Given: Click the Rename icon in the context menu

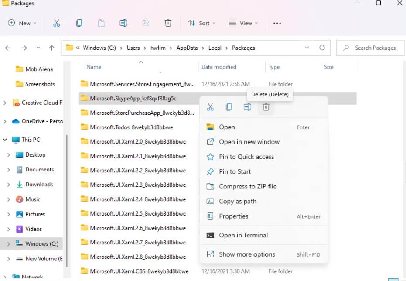Looking at the screenshot, I should [x=248, y=107].
